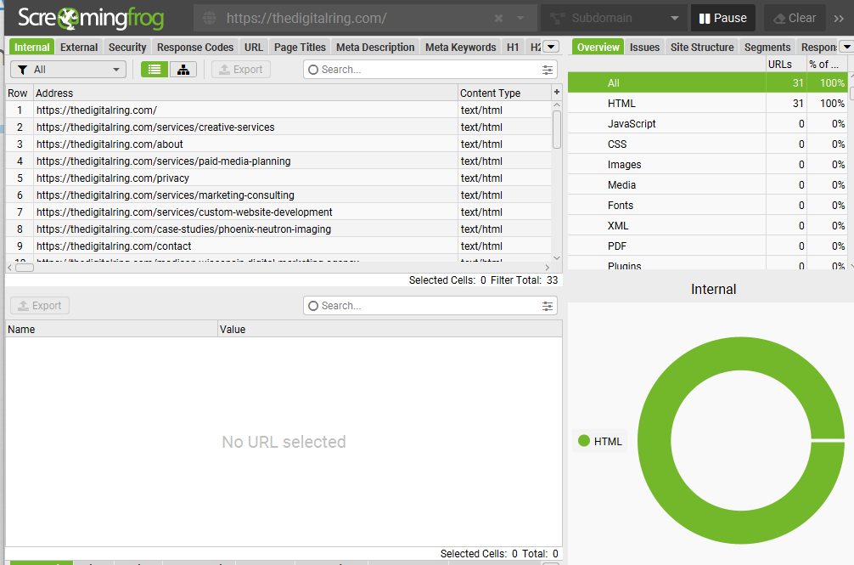Viewport: 854px width, 565px height.
Task: Click the upper table horizontal scrollbar
Action: [25, 268]
